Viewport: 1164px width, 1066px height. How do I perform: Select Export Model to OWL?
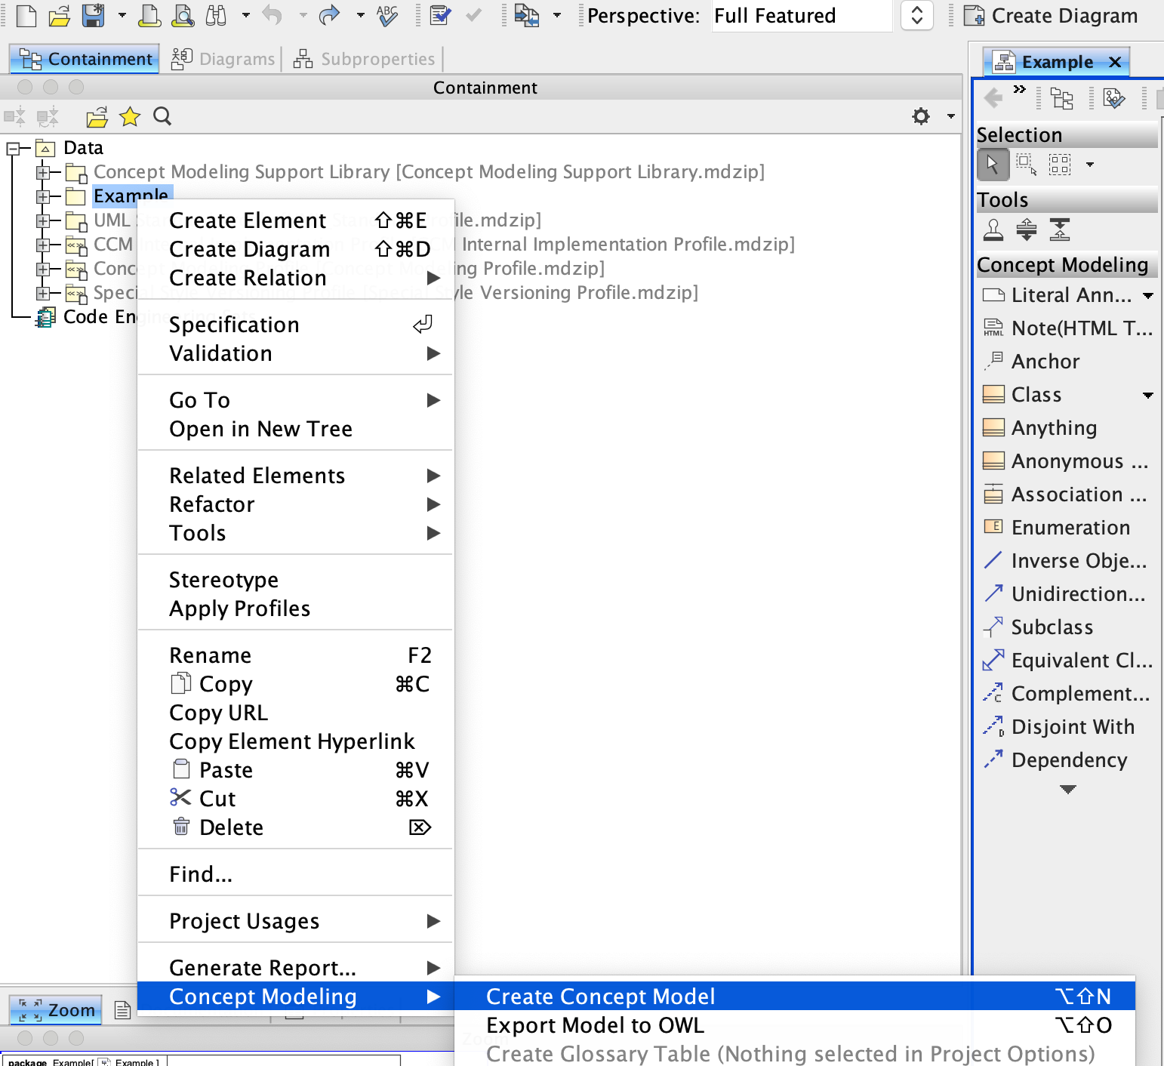click(595, 1025)
